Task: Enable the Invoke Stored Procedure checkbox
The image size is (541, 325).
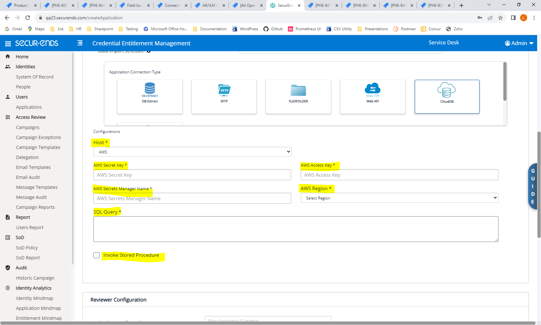Action: (x=96, y=255)
